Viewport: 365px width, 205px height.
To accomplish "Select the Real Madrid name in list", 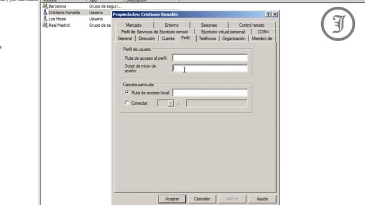I will [59, 25].
